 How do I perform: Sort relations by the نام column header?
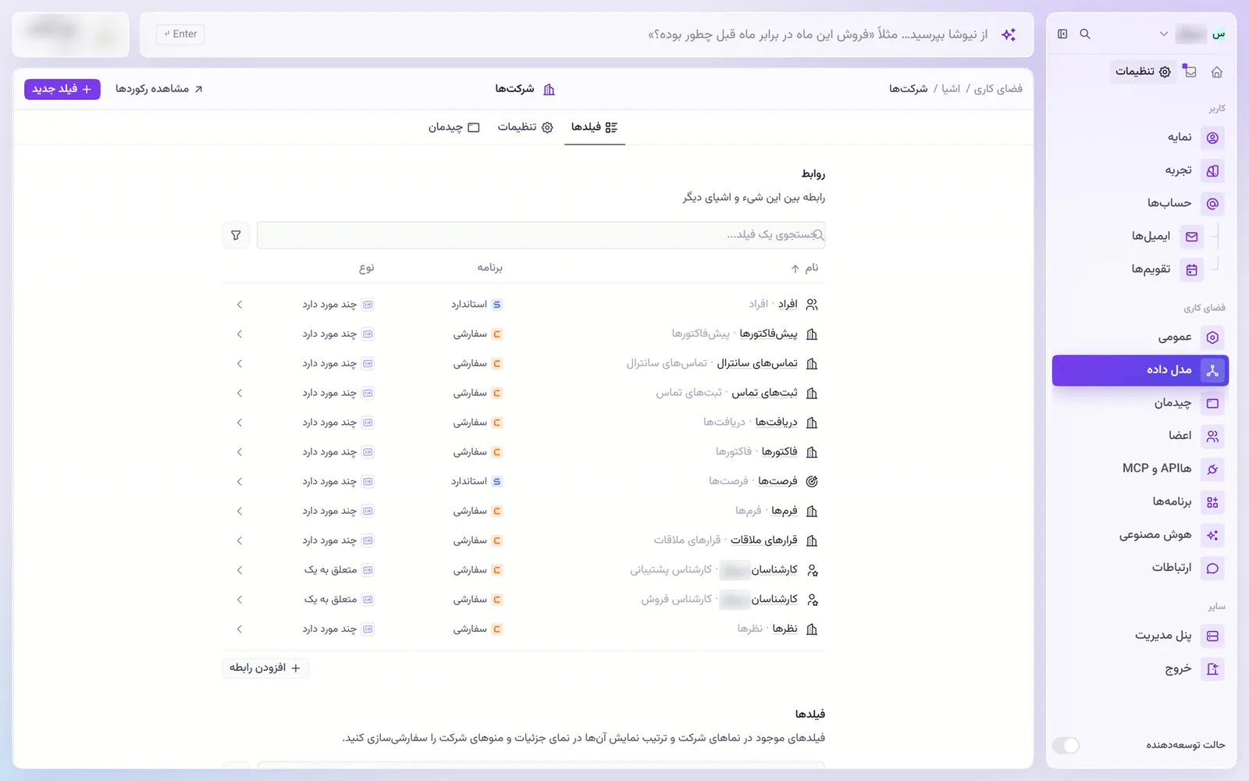point(805,268)
